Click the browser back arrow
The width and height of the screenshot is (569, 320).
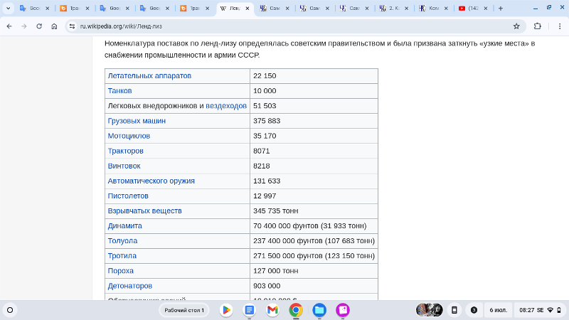pyautogui.click(x=9, y=26)
